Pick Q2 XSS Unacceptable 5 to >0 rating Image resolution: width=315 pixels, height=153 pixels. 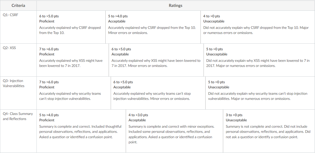tap(259, 60)
